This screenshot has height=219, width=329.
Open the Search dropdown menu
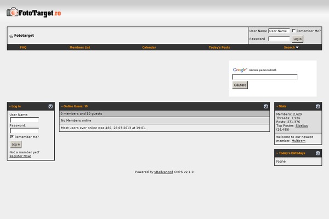(x=291, y=48)
